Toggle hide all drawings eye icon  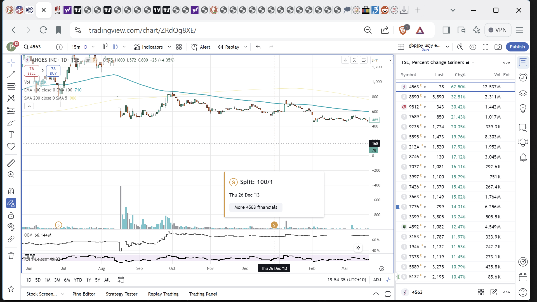pyautogui.click(x=11, y=227)
